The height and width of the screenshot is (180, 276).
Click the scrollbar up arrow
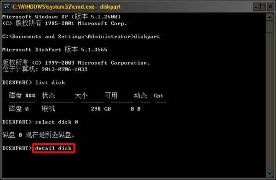pyautogui.click(x=270, y=17)
